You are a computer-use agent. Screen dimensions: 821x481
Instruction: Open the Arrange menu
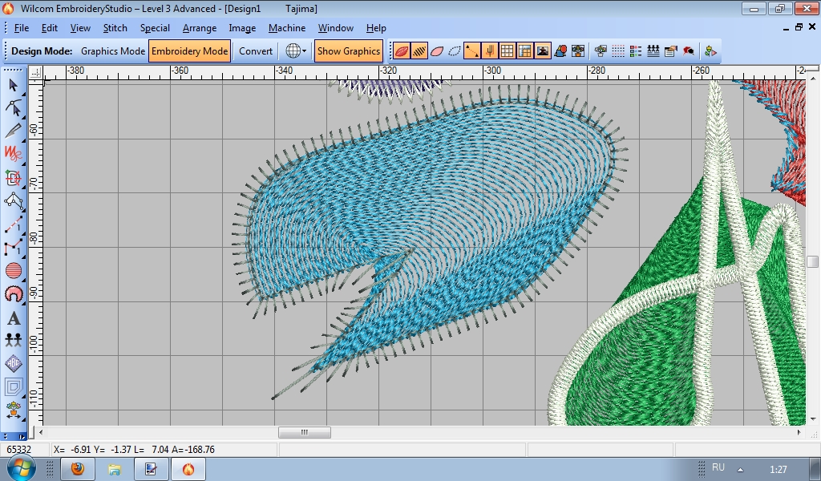tap(199, 28)
